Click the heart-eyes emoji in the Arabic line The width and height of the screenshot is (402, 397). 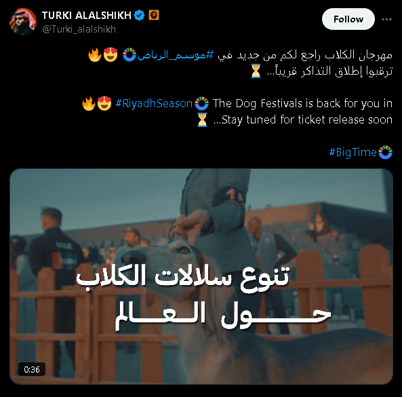coord(110,55)
